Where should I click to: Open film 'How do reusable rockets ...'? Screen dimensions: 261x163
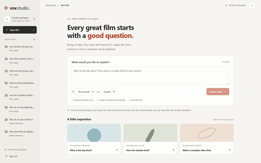pyautogui.click(x=20, y=97)
